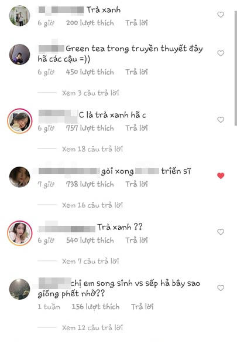Like the 'C là trà xanh hã c' comment
237x342 pixels.
point(221,120)
